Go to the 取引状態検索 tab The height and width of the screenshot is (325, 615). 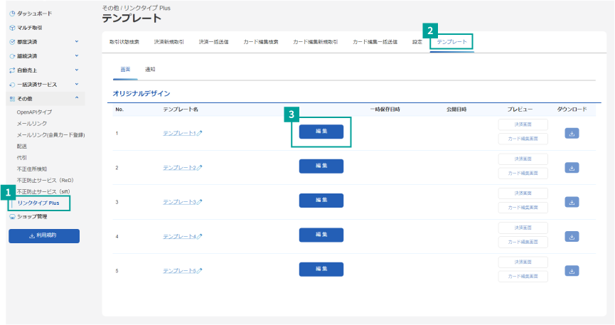pos(124,42)
